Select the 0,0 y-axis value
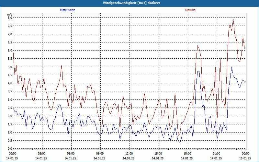The image size is (259, 162). pyautogui.click(x=10, y=148)
